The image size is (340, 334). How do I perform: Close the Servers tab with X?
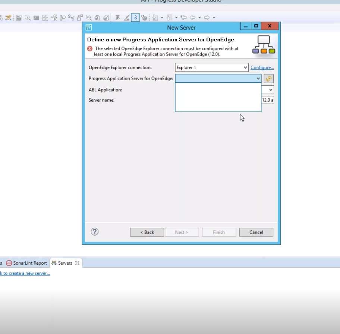78,263
